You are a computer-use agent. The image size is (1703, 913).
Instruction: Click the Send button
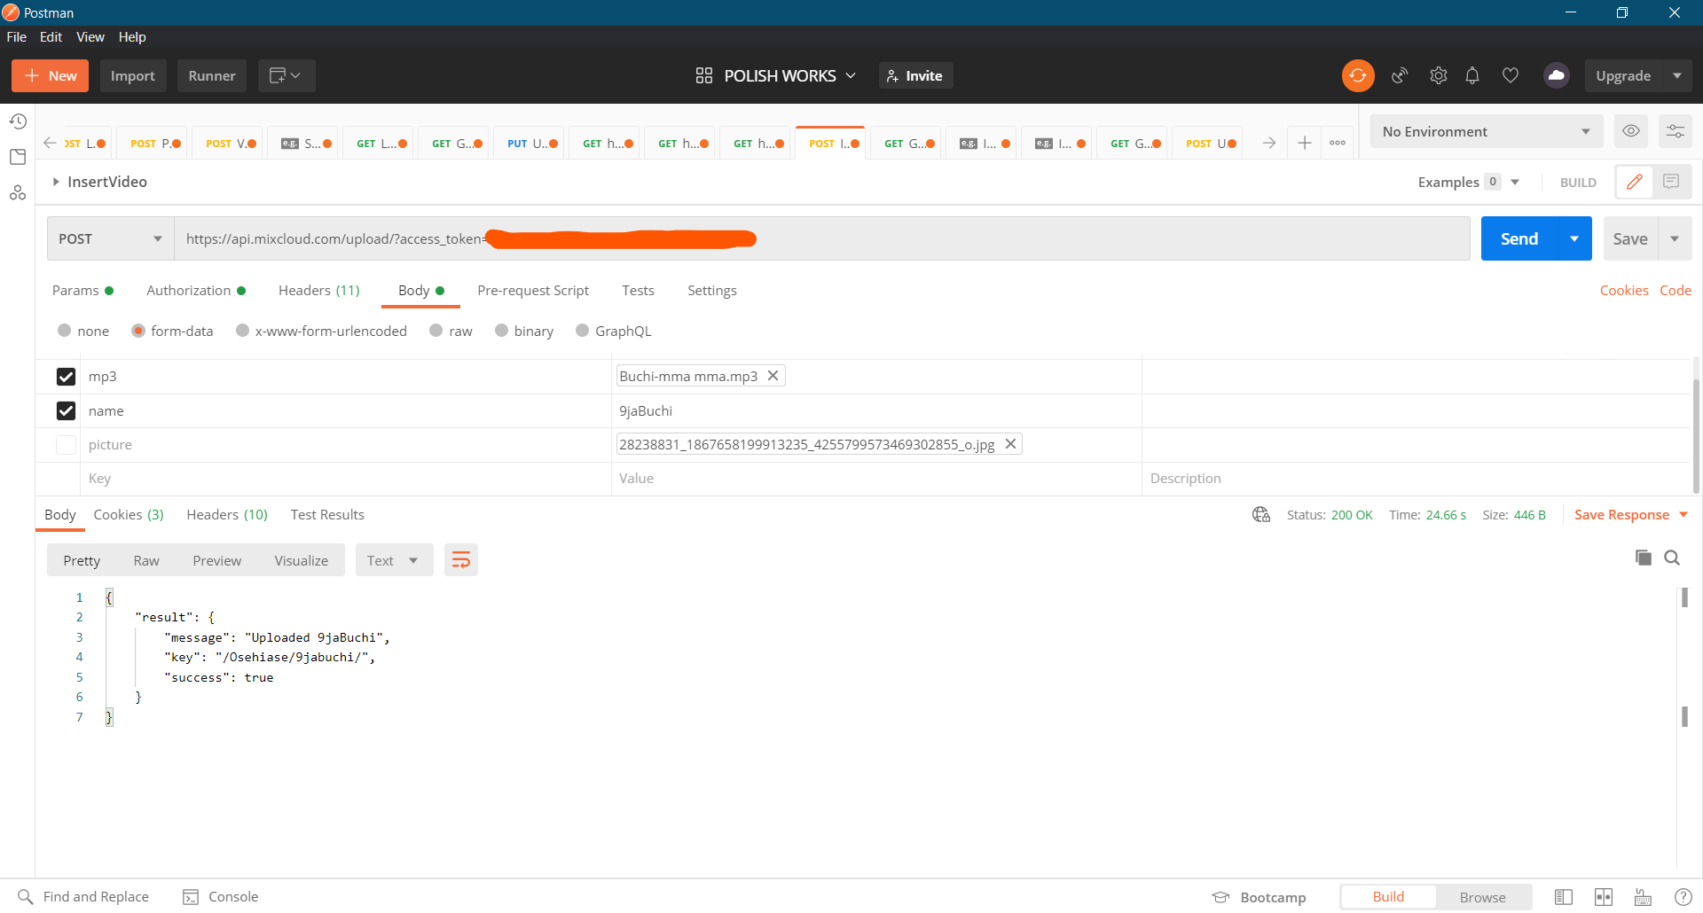coord(1519,238)
